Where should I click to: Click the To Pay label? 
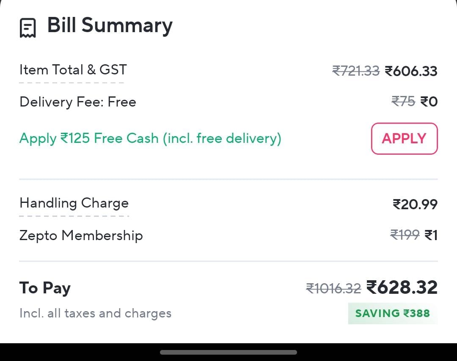(x=45, y=288)
